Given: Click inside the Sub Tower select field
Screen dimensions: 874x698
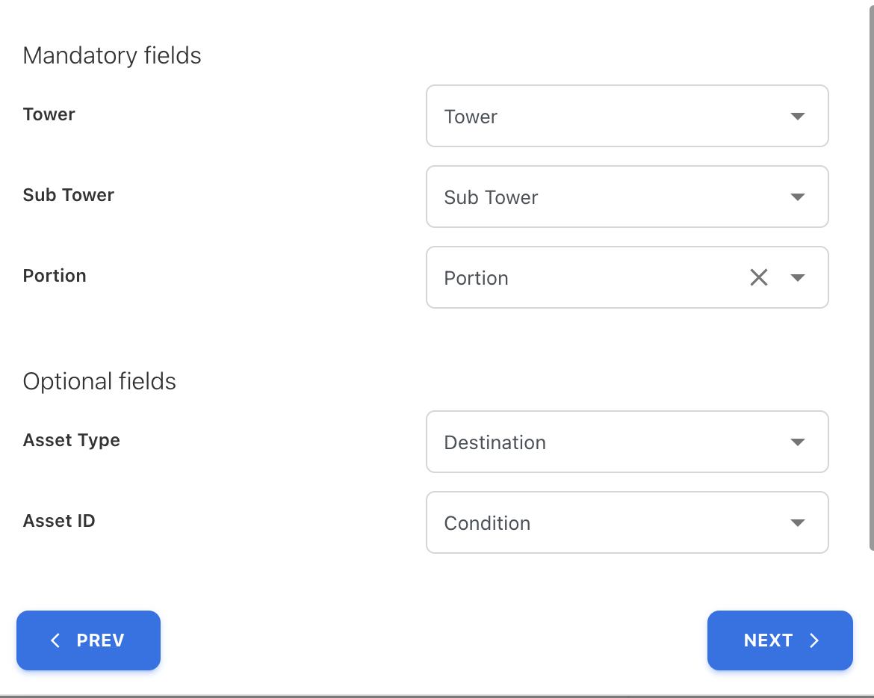Looking at the screenshot, I should (x=598, y=197).
